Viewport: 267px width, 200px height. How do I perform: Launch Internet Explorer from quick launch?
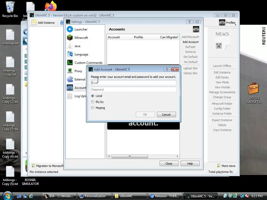(x=31, y=196)
